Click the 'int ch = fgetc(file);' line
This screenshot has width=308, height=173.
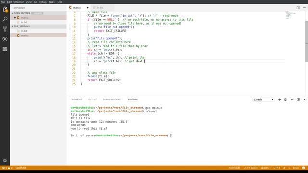105,50
